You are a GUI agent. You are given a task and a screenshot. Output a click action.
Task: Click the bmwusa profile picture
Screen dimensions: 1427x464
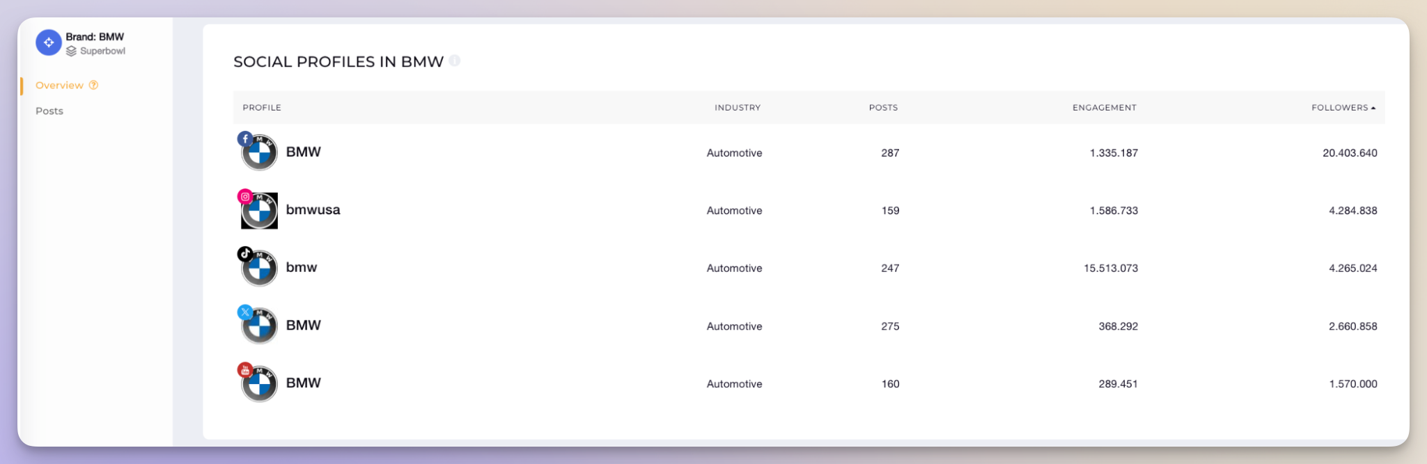tap(260, 211)
